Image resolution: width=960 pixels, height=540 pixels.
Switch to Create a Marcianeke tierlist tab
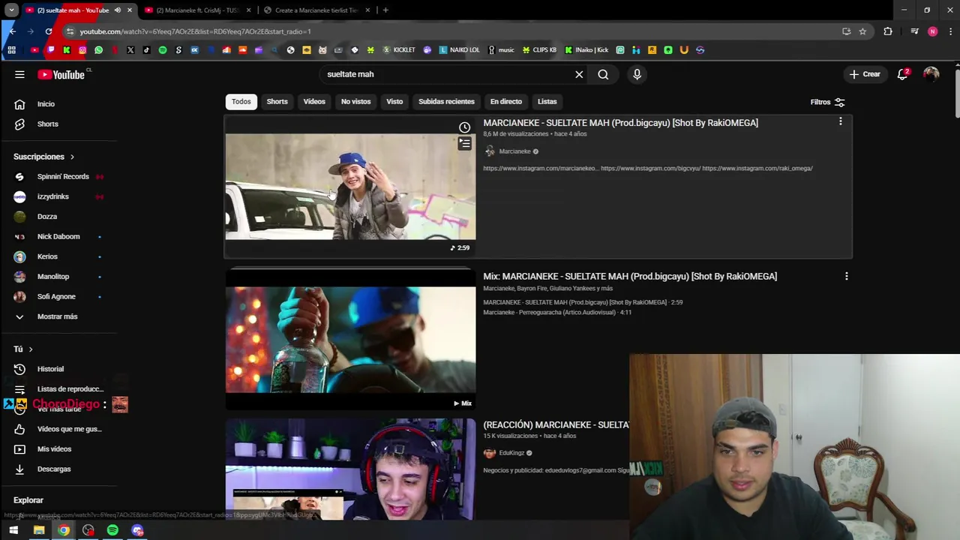[x=316, y=10]
